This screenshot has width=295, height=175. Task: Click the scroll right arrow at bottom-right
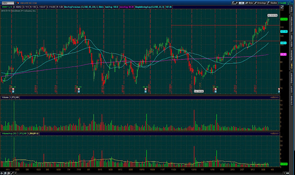click(284, 173)
